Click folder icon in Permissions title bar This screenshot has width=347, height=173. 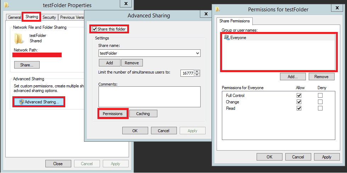(218, 9)
